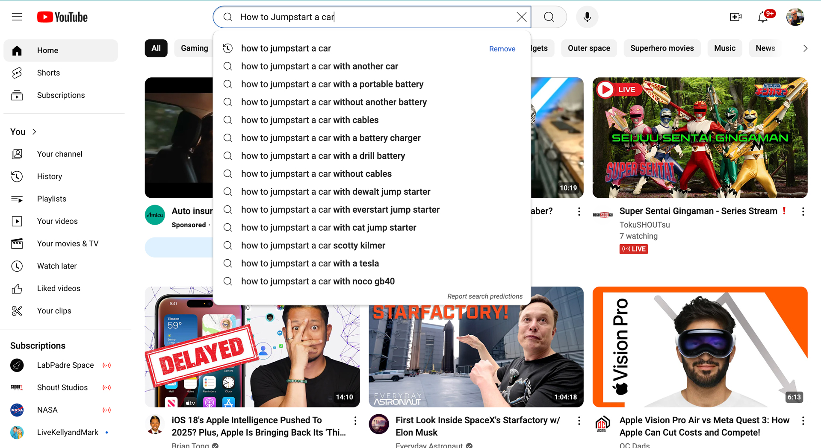Open Super Sentai Gingaman live thumbnail
821x448 pixels.
pyautogui.click(x=700, y=138)
